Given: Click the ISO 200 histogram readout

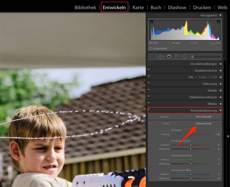Looking at the screenshot, I should 153,43.
